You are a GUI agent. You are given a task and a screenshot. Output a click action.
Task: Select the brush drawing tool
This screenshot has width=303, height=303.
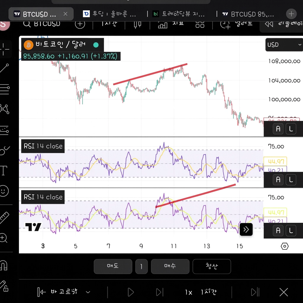click(5, 150)
